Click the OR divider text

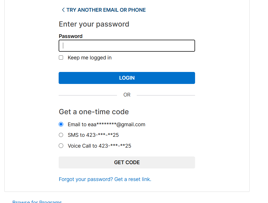127,95
